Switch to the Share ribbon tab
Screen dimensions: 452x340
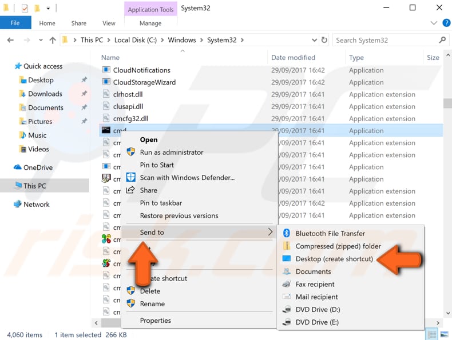coord(79,23)
